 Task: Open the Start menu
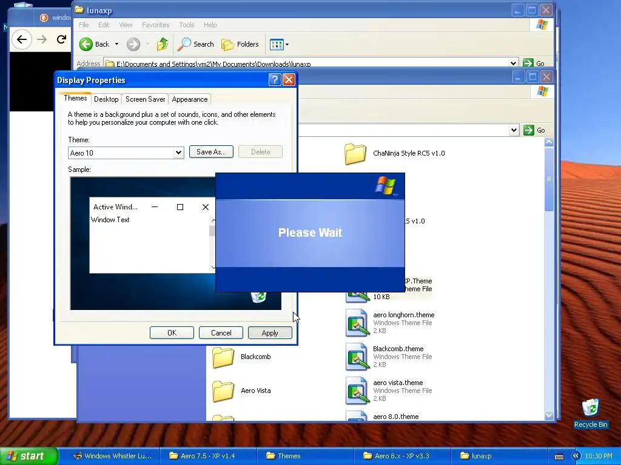click(x=29, y=456)
